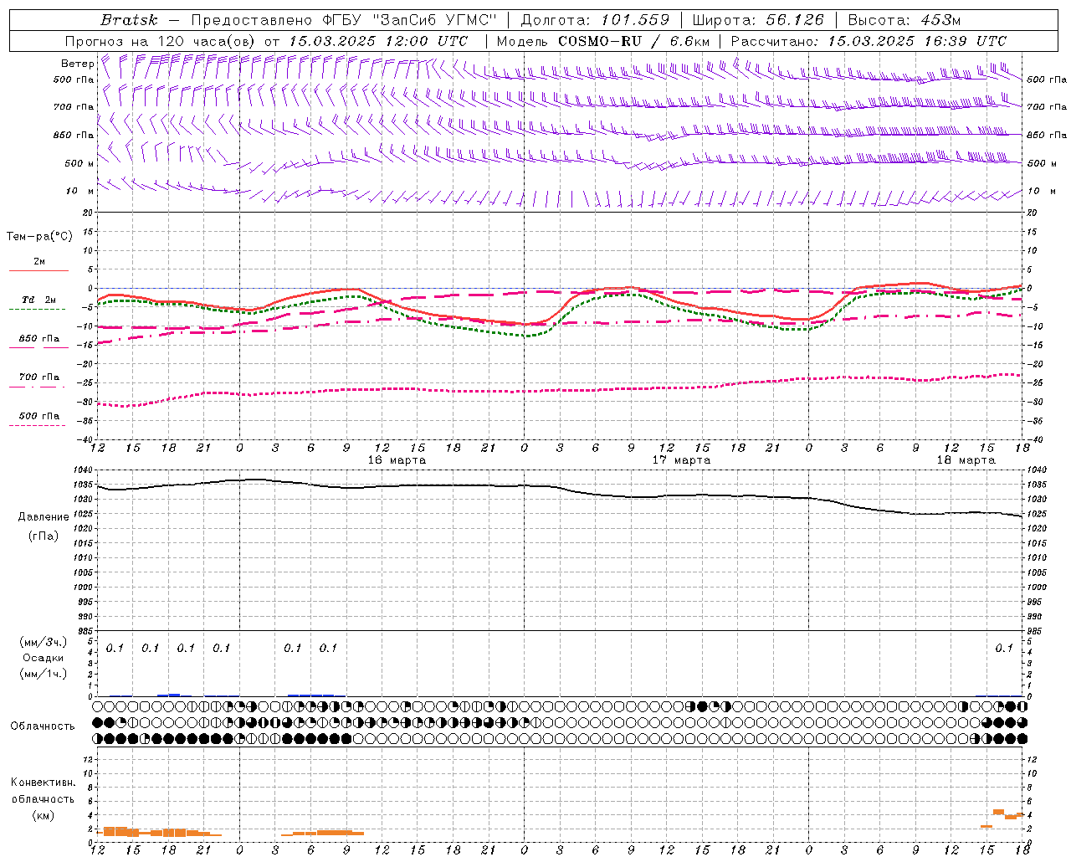Select the Высота: 453м header entry
Viewport: 1071px width, 857px height.
click(904, 20)
